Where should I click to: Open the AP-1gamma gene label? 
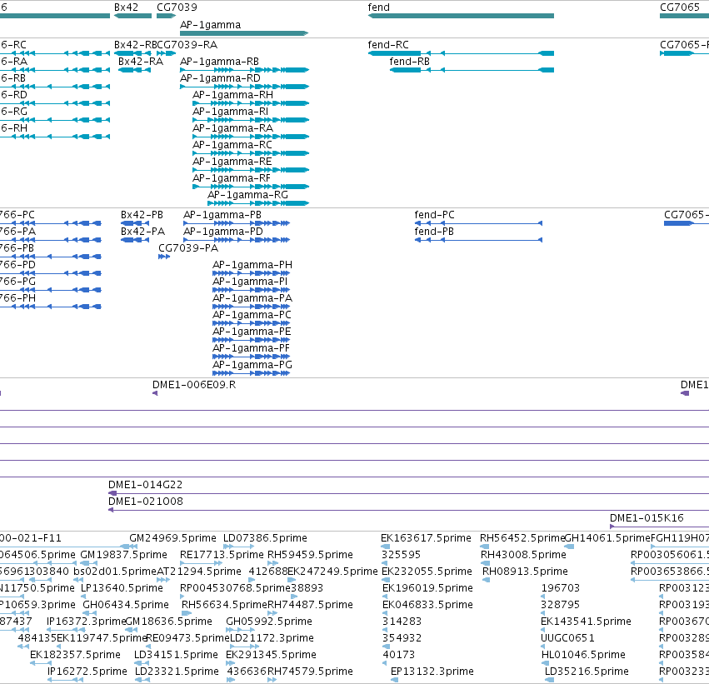click(210, 25)
